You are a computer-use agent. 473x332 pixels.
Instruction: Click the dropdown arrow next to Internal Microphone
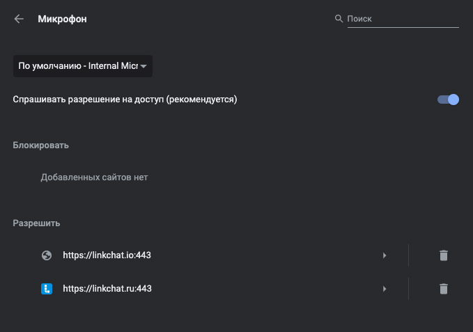[144, 66]
